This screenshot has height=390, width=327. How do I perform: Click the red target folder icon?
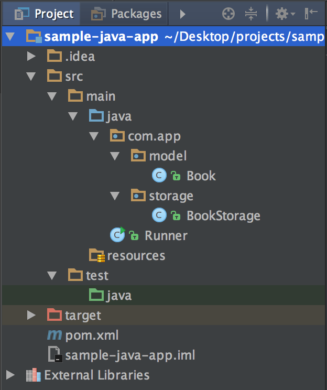[x=54, y=315]
